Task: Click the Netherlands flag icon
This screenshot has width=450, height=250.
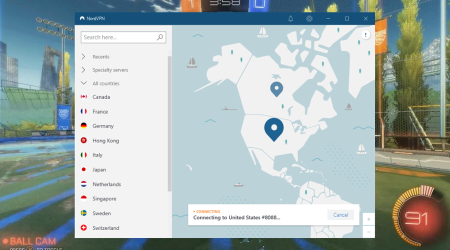Action: (x=83, y=184)
